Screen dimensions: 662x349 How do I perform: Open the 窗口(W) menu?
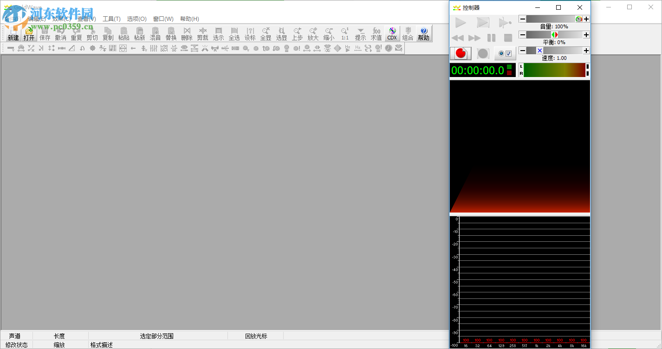(163, 19)
